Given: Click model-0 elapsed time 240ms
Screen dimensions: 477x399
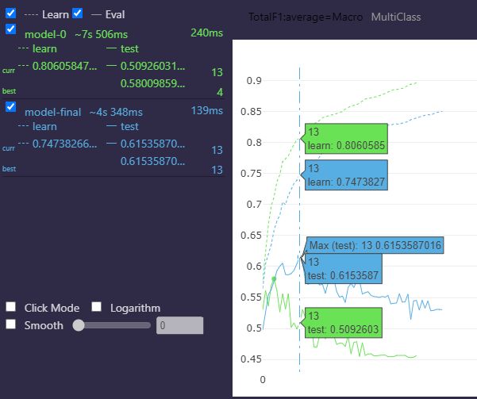Looking at the screenshot, I should 207,33.
